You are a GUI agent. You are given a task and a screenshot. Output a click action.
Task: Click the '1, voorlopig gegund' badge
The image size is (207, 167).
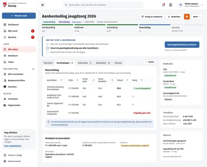tap(142, 88)
